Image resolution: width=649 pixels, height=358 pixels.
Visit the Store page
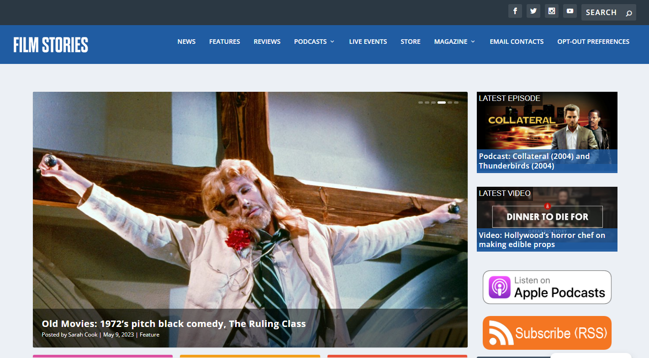(411, 42)
